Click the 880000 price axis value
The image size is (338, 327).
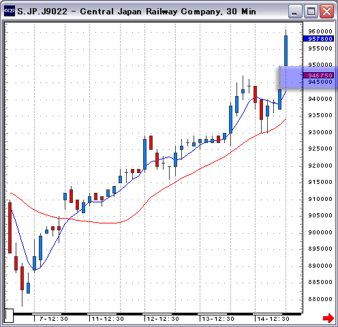(x=320, y=299)
